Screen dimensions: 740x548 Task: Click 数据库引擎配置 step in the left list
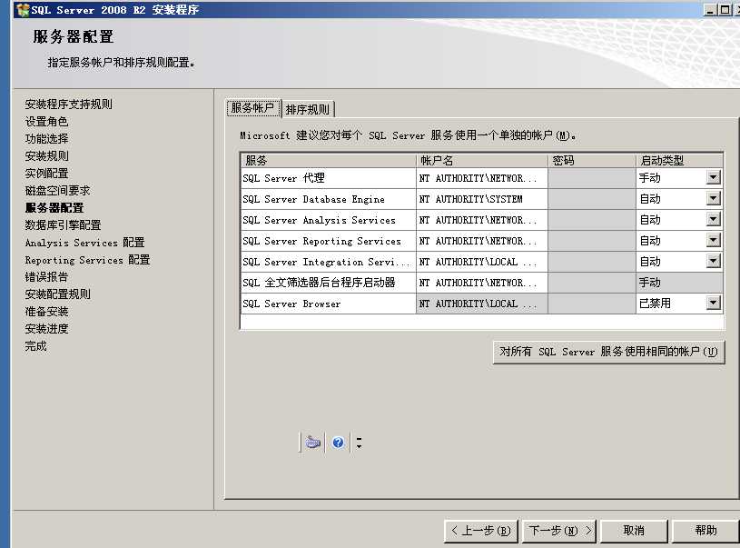[63, 224]
